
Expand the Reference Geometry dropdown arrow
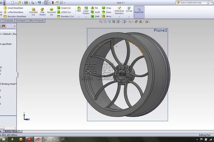(x=119, y=17)
